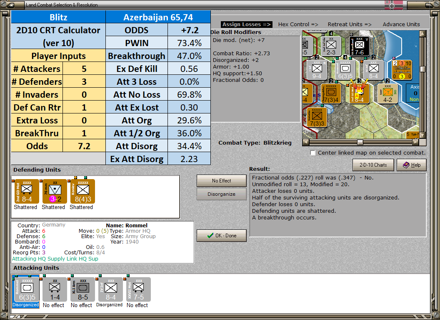Enable Center linked map on selected combat
This screenshot has height=320, width=440.
313,153
